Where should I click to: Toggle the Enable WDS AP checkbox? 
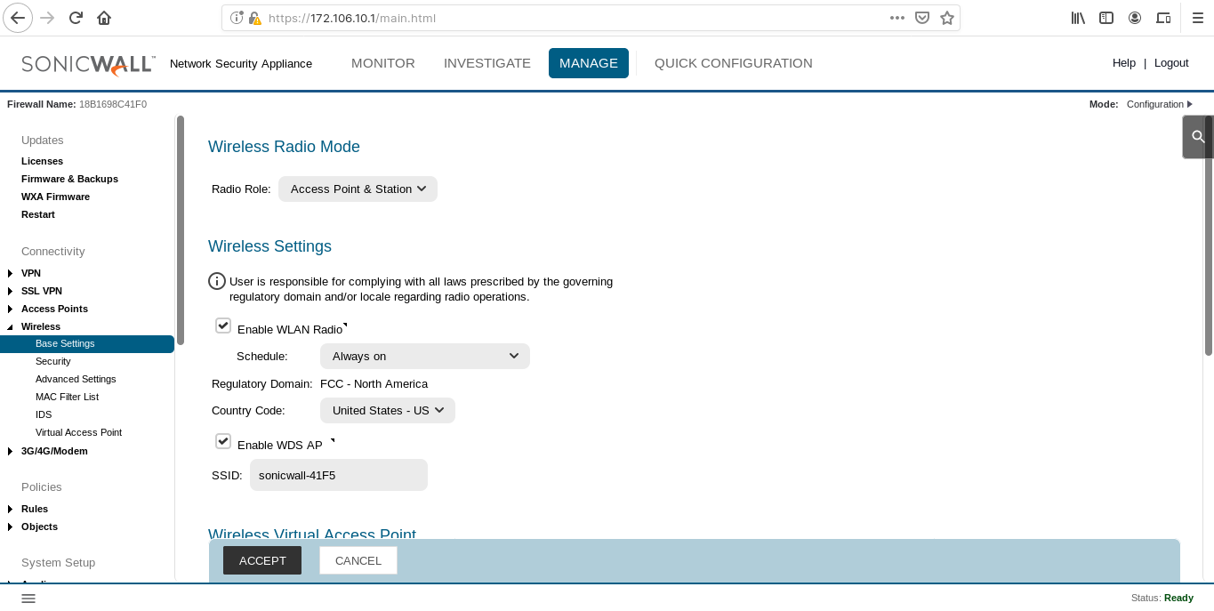pos(223,442)
